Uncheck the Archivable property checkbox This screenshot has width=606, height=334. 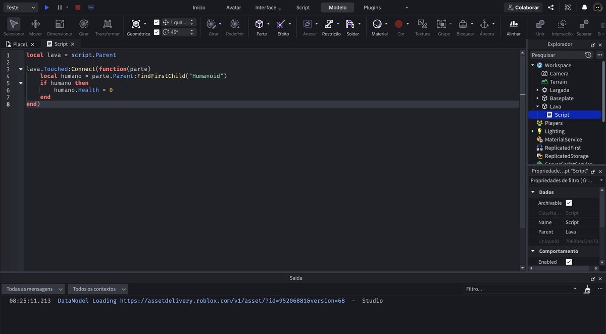569,203
